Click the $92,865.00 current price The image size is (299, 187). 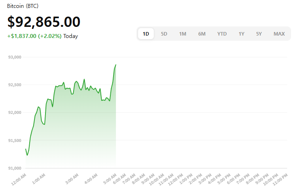tap(44, 22)
